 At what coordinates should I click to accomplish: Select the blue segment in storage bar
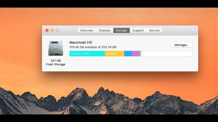[x=128, y=54]
